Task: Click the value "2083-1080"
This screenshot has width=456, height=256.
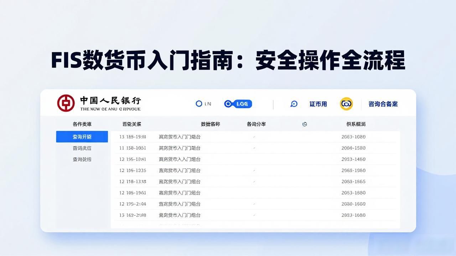Action: click(353, 137)
